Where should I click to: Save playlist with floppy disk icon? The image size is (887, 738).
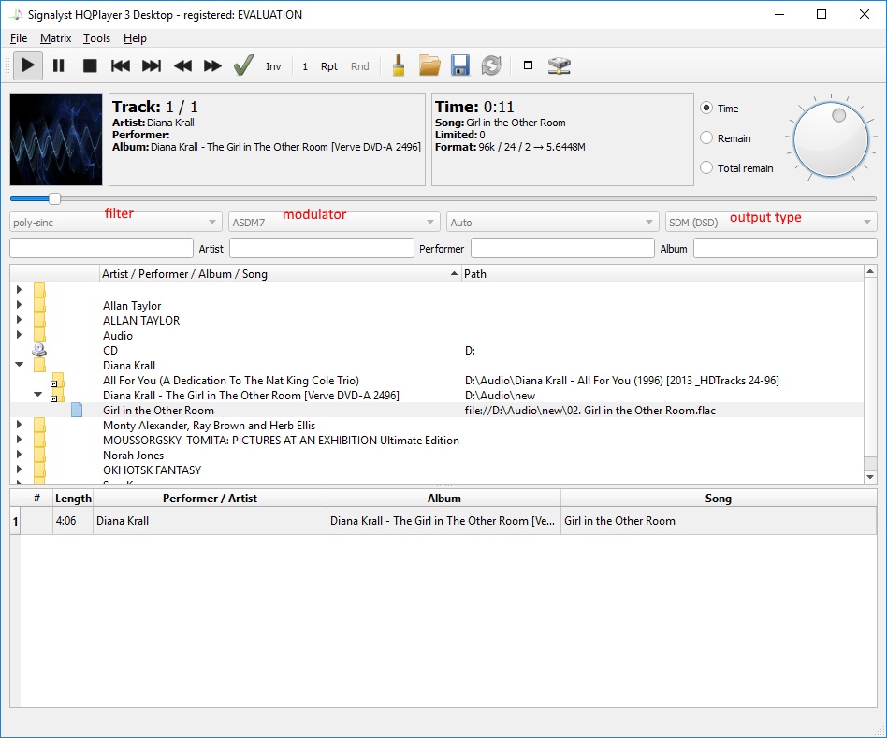[x=459, y=65]
